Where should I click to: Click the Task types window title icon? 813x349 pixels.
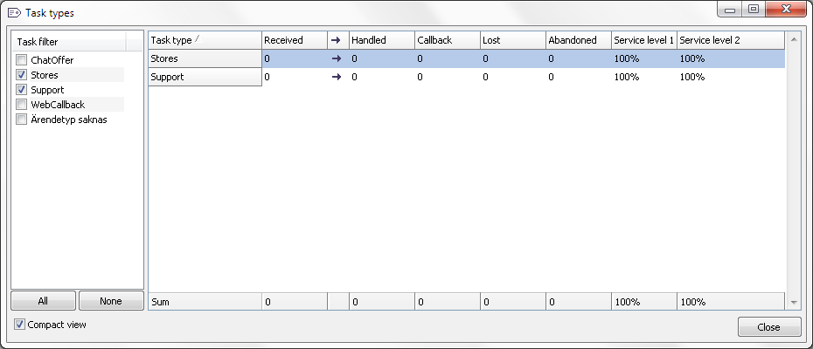(x=14, y=13)
